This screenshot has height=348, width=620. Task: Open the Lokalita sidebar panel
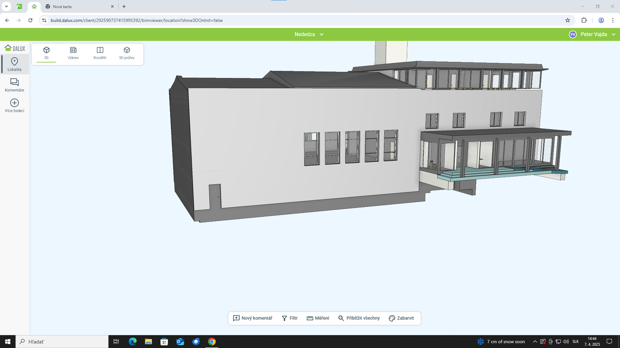tap(15, 64)
